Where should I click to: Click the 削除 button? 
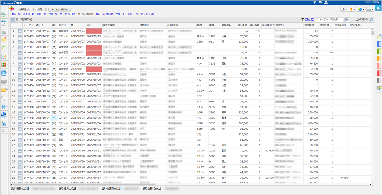[40, 10]
